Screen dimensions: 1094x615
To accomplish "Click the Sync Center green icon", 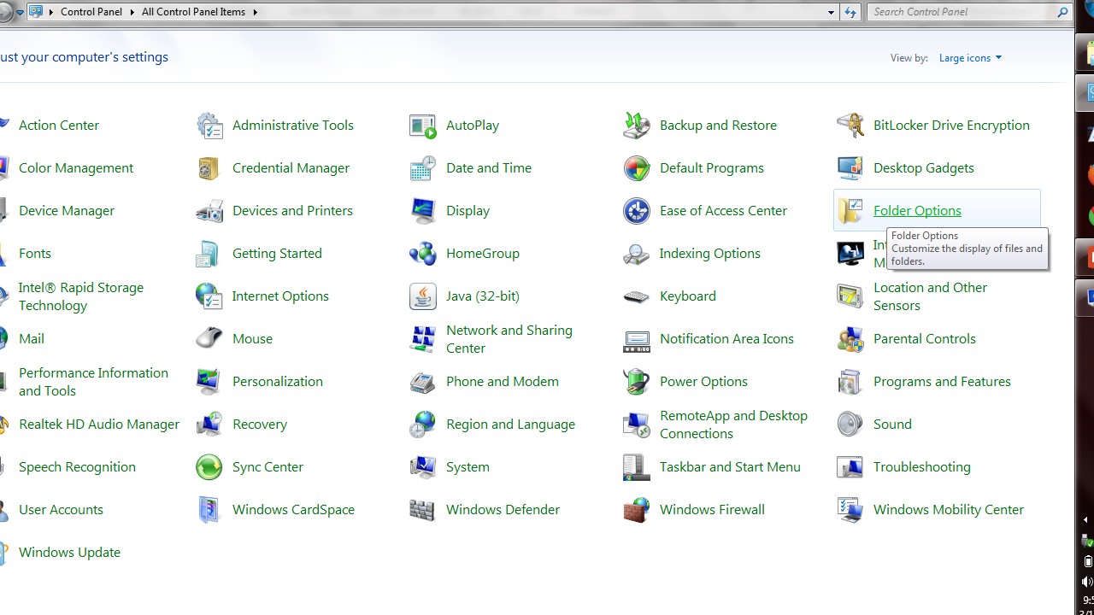I will click(209, 467).
